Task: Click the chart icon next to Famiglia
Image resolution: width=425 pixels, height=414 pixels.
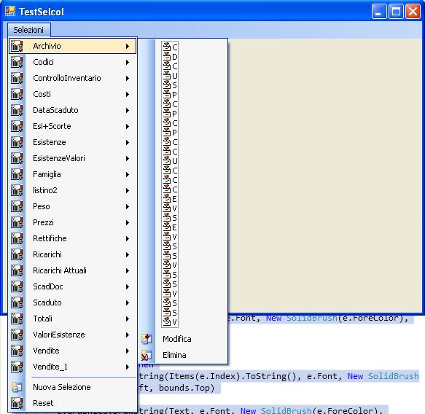Action: click(x=17, y=174)
